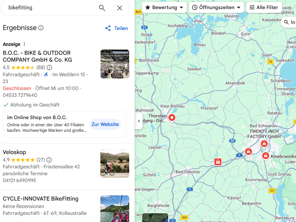The width and height of the screenshot is (296, 222).
Task: Click the Scharbeutz map label
Action: point(281,81)
